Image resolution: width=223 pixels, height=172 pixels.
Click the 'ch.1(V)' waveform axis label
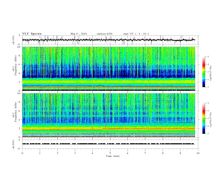pyautogui.click(x=14, y=40)
